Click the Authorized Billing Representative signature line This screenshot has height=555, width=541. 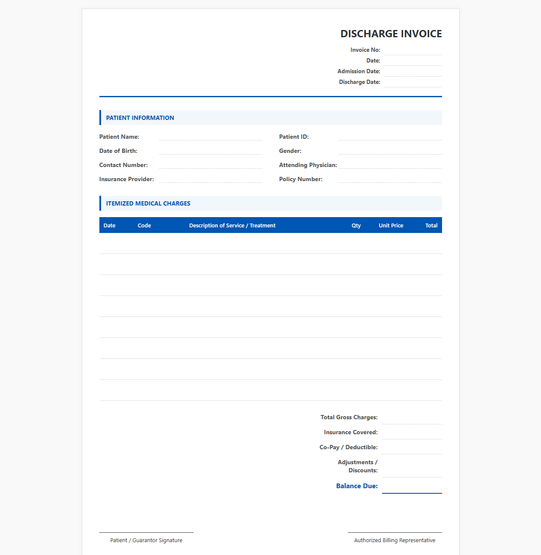click(395, 532)
